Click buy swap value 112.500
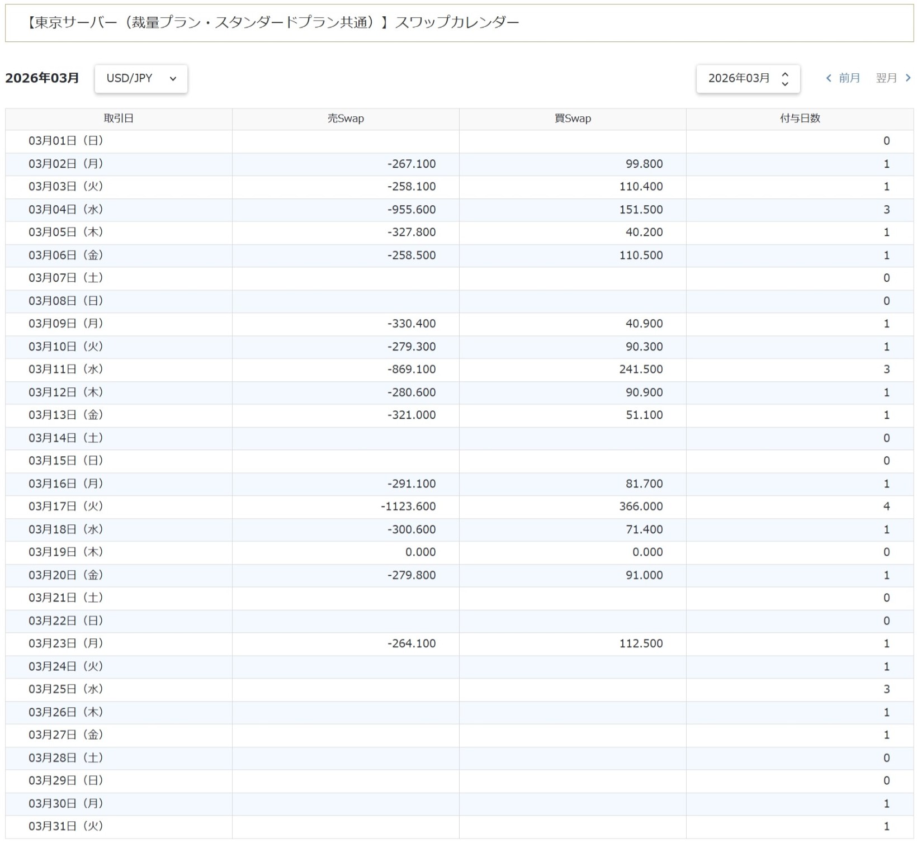917x843 pixels. pyautogui.click(x=641, y=643)
